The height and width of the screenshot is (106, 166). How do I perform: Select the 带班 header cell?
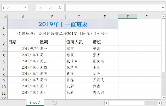[105, 42]
